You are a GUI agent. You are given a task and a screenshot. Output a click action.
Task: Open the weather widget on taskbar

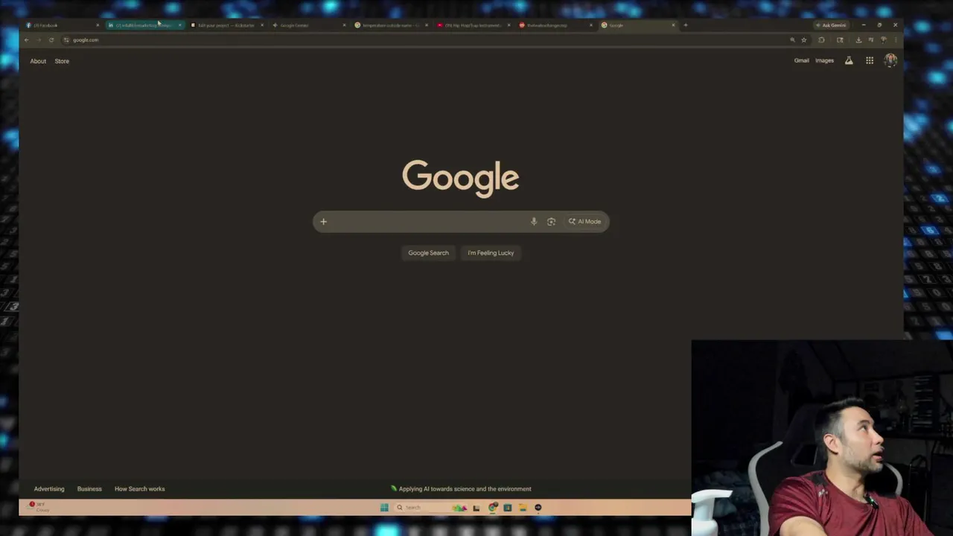39,506
